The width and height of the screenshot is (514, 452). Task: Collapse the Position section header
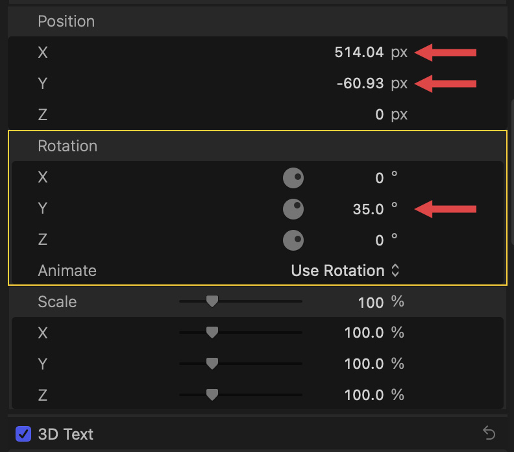[x=66, y=21]
